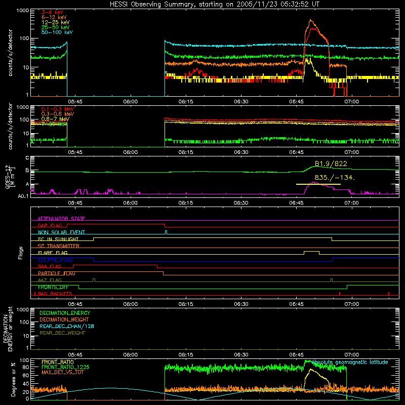Viewport: 405px width, 405px height.
Task: Select the cyan 50-100 keV legend label
Action: click(x=57, y=32)
